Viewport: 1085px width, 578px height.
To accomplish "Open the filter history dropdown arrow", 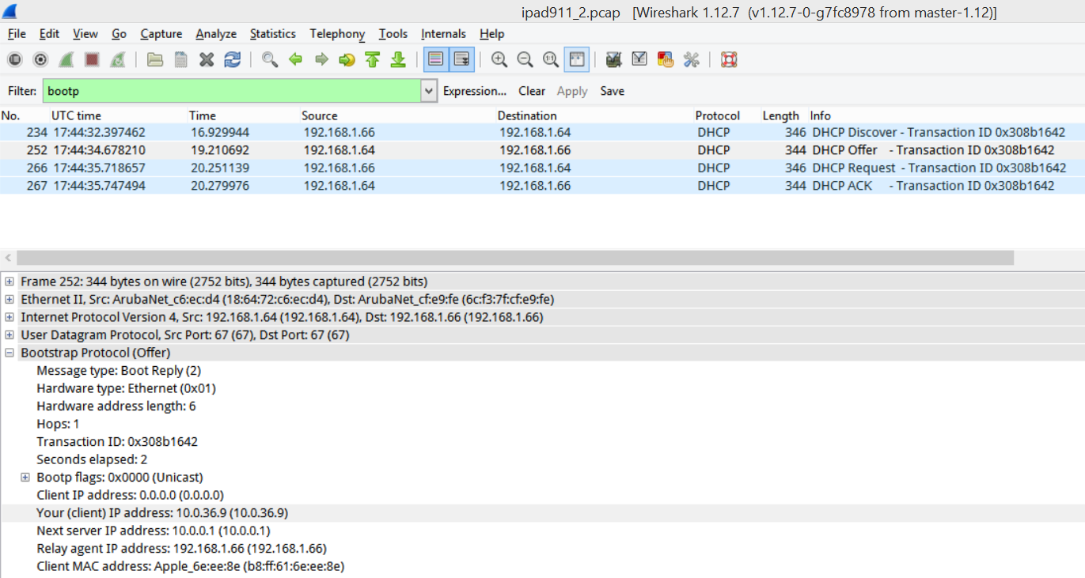I will (x=429, y=91).
